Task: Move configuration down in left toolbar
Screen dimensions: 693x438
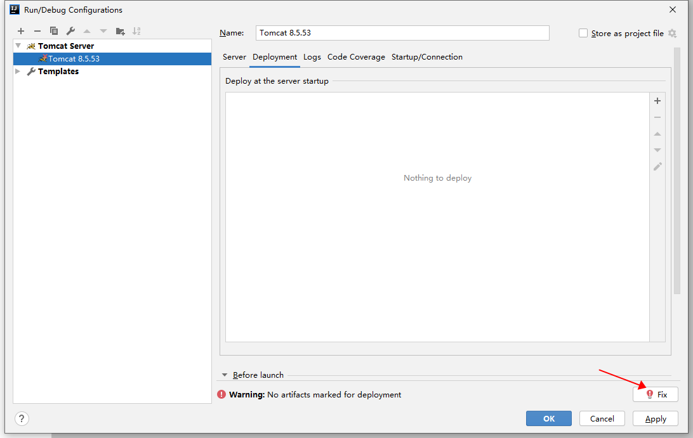Action: coord(103,31)
